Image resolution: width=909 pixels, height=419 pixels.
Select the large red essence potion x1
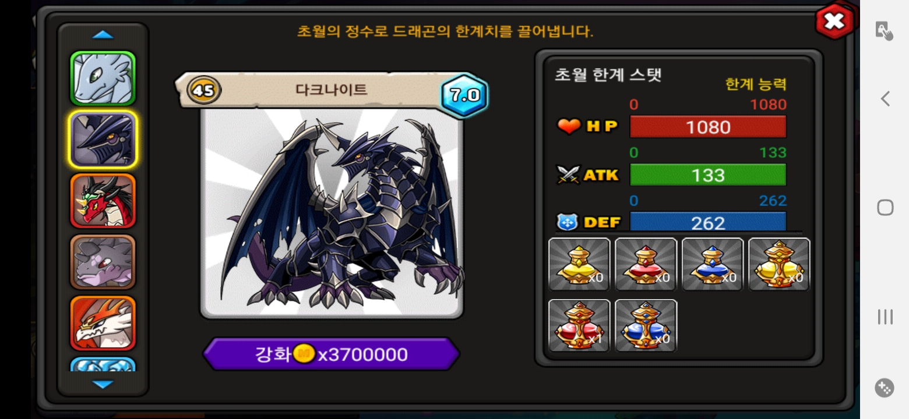(579, 325)
